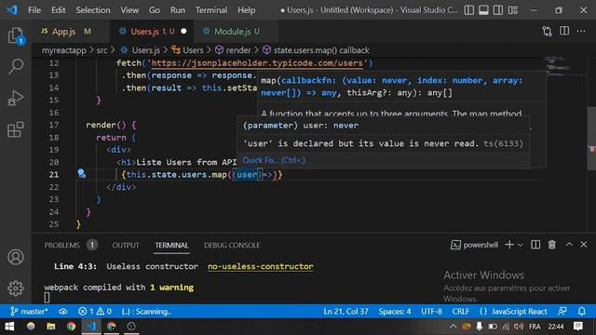
Task: Open the View menu
Action: [x=129, y=10]
